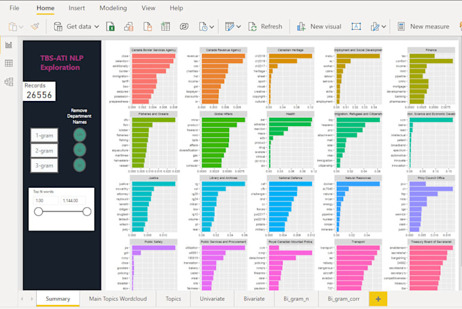The image size is (462, 309).
Task: Open the Model relationships view icon
Action: point(9,82)
